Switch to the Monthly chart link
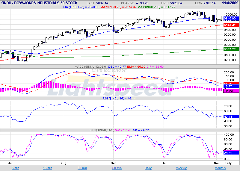 point(221,168)
